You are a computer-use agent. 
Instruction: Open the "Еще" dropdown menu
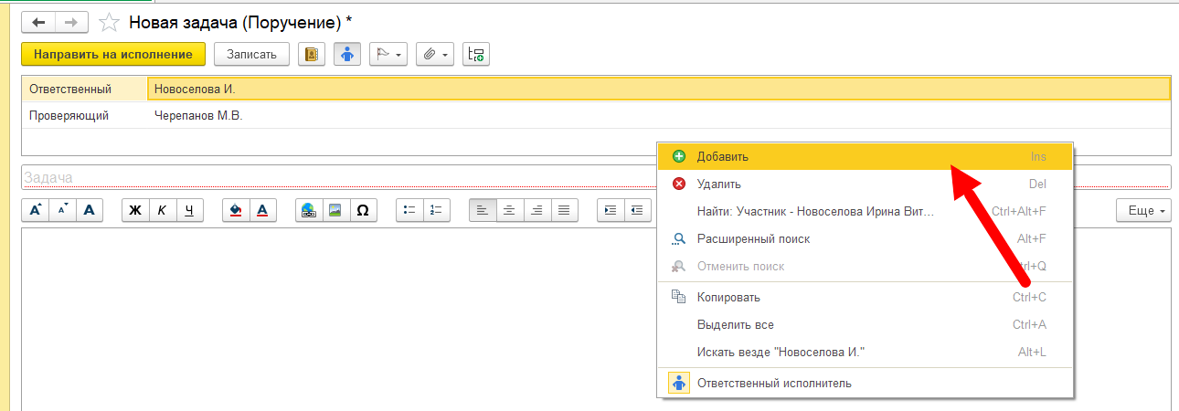pos(1144,210)
